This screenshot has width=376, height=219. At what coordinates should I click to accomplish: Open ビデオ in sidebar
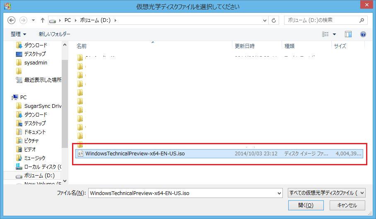pos(26,149)
